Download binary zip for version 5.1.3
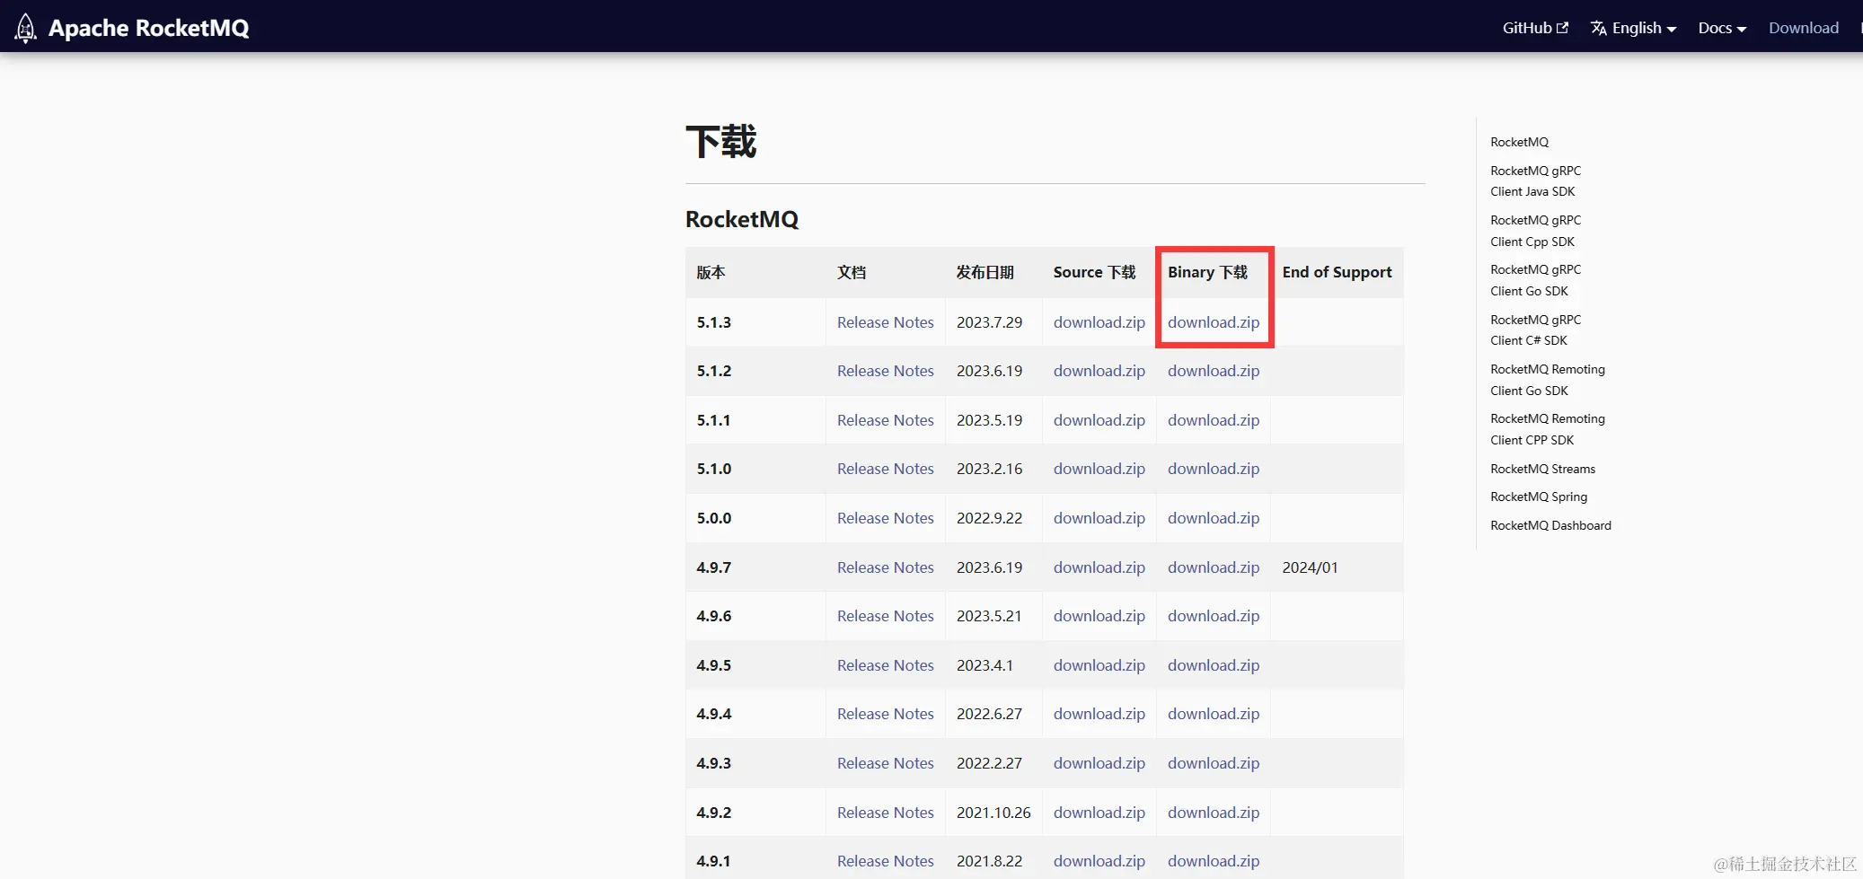The width and height of the screenshot is (1863, 879). [x=1214, y=322]
